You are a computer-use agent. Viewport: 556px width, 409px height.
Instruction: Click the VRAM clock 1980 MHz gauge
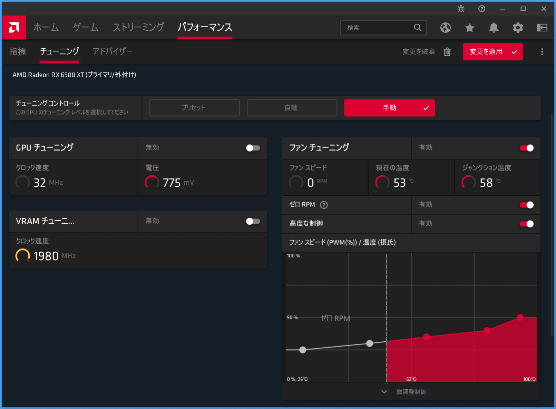pos(23,256)
